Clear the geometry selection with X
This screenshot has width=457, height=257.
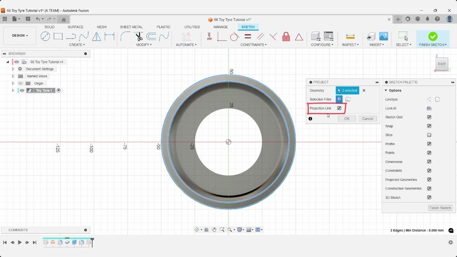tap(364, 91)
